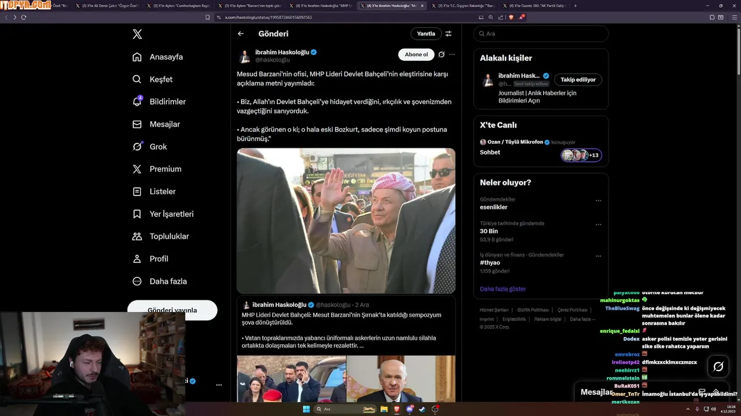Open İbrahim Hask... in Alakalı kişiler

click(519, 76)
